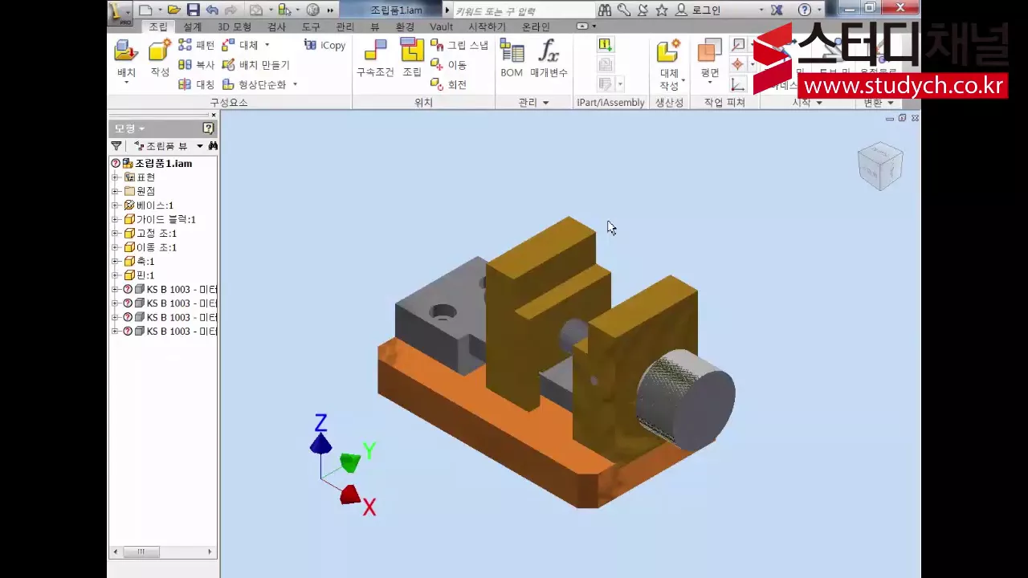The width and height of the screenshot is (1028, 578).
Task: Expand the 가이드 블럭:1 tree node
Action: (115, 219)
